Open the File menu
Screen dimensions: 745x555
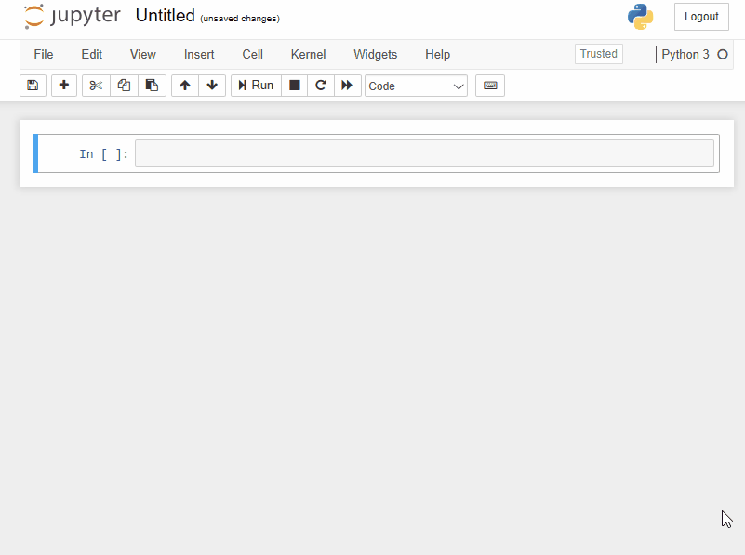[44, 54]
